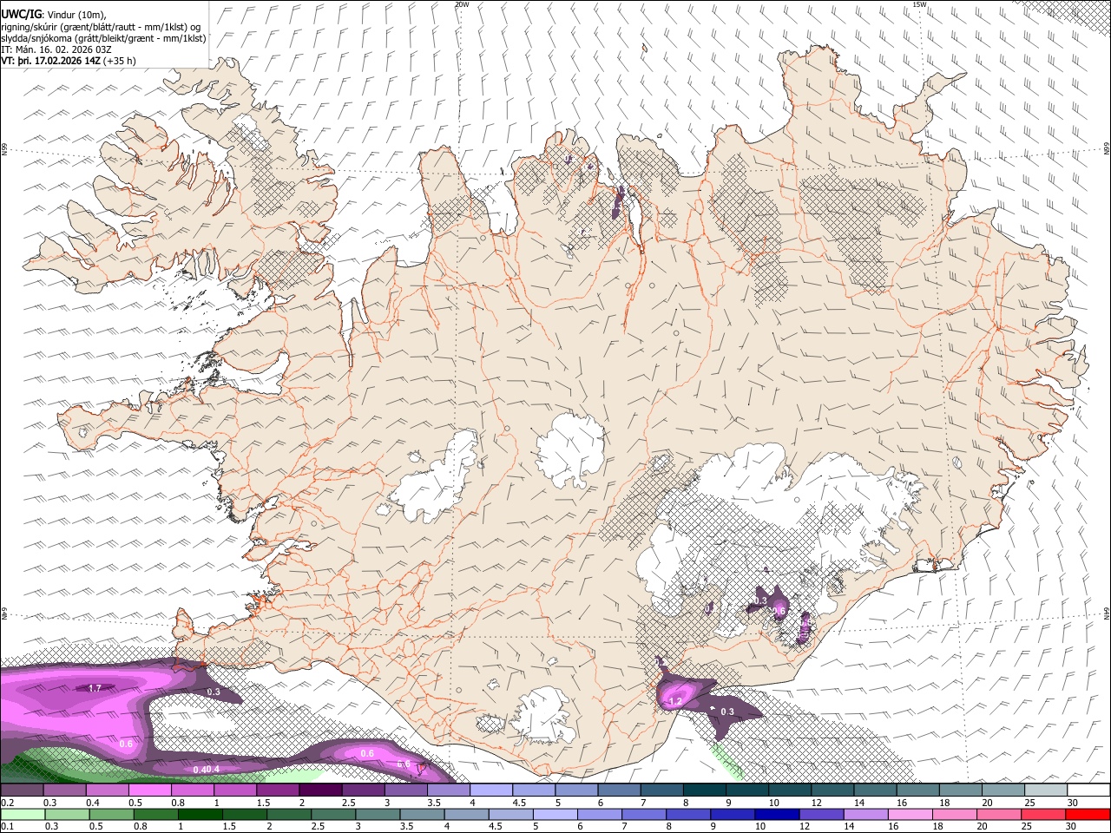
Task: Click the mauve upper-legend swatch starting at 0.2
Action: pyautogui.click(x=22, y=790)
